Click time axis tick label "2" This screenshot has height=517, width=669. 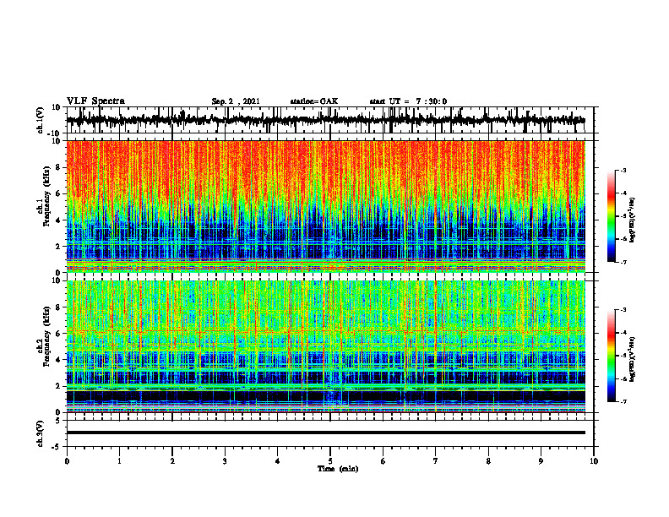tap(172, 461)
